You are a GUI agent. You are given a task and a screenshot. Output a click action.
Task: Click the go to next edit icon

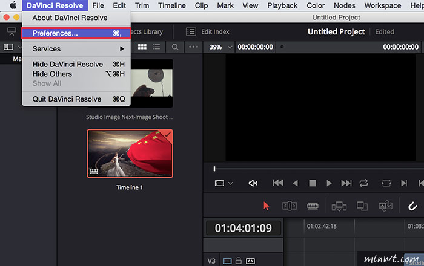pos(404,183)
